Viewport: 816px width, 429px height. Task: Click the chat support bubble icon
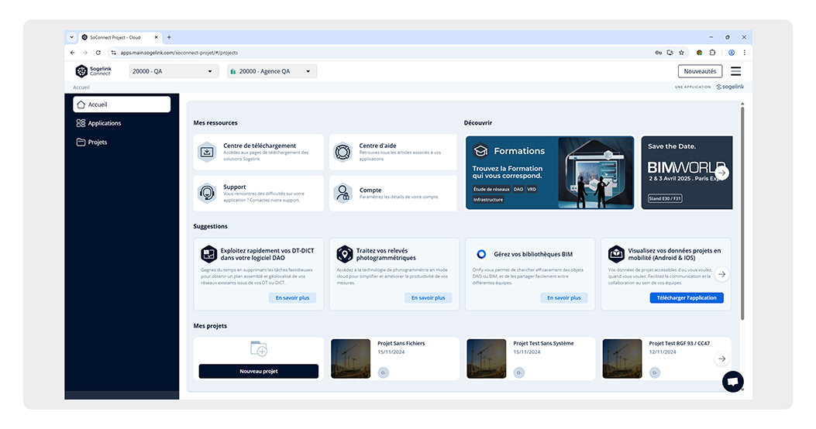[x=732, y=381]
